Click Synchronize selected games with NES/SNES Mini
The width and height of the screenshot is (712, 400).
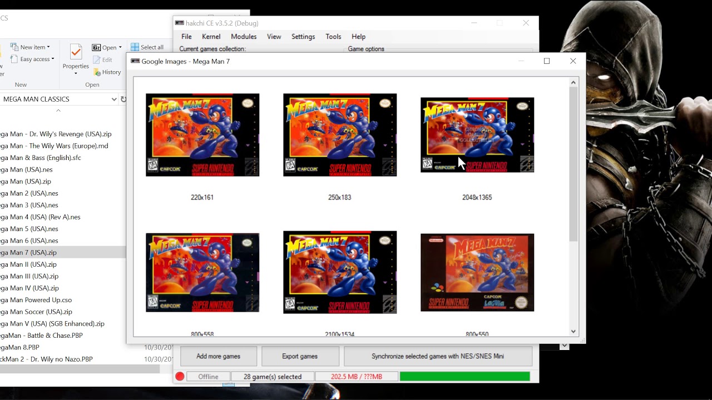[x=438, y=356]
